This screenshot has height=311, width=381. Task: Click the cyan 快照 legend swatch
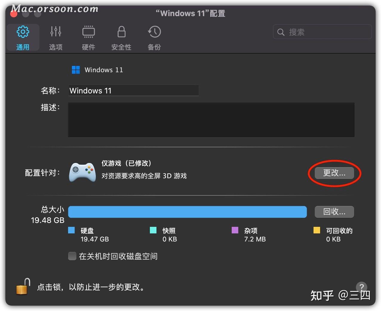(x=153, y=230)
